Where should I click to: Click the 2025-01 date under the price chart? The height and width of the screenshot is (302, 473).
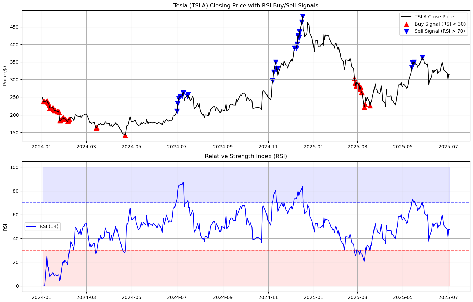(314, 147)
